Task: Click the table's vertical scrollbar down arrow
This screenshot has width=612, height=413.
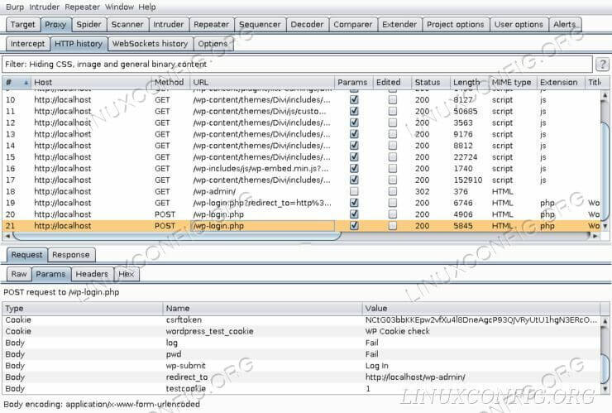Action: point(605,226)
